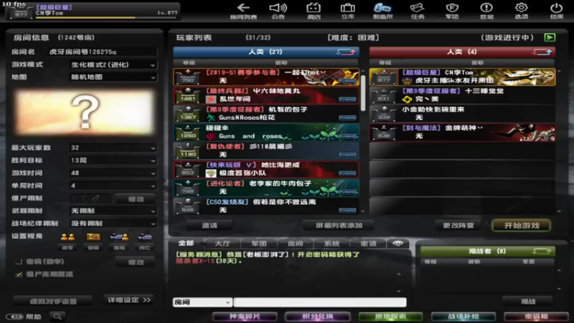The image size is (574, 323).
Task: Open the 房间 chat channel dropdown
Action: pos(202,302)
